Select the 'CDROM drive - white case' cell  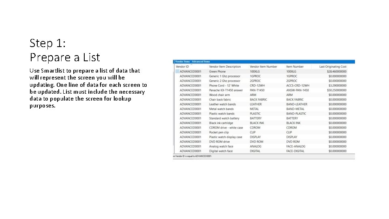(x=226, y=128)
